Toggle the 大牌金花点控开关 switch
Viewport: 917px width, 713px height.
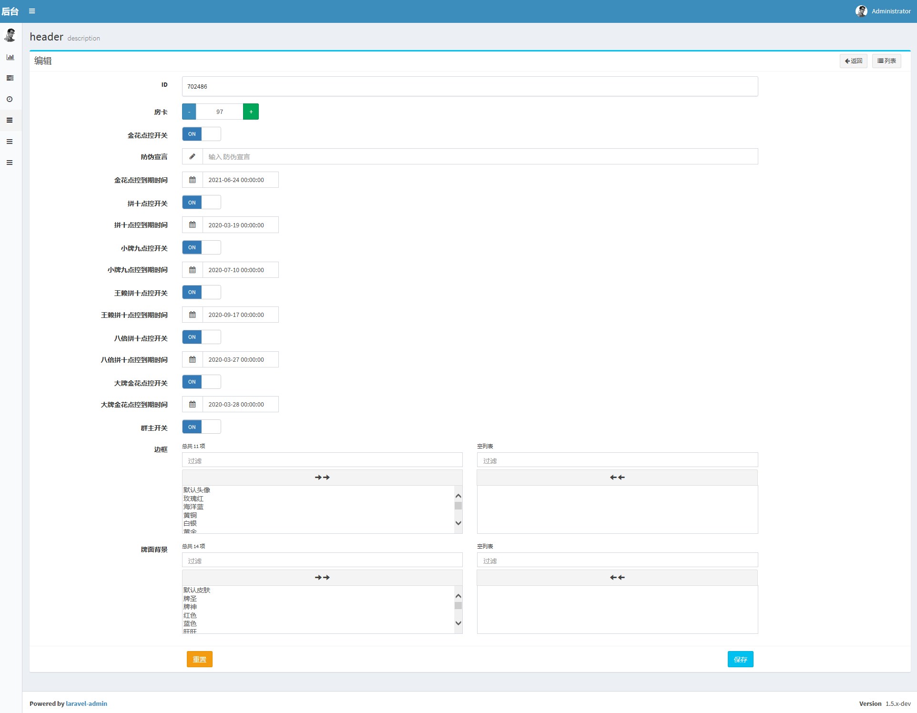(x=202, y=382)
